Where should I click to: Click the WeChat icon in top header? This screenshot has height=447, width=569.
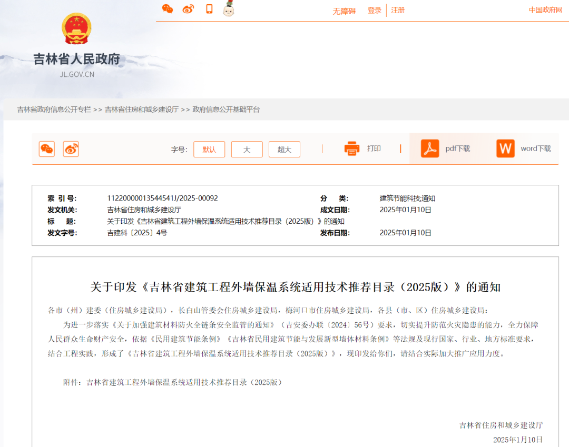coord(168,9)
